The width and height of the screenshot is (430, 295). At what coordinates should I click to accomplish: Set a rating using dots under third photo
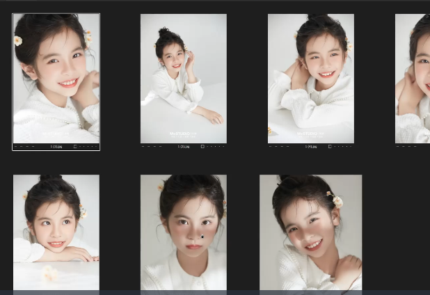click(x=342, y=147)
